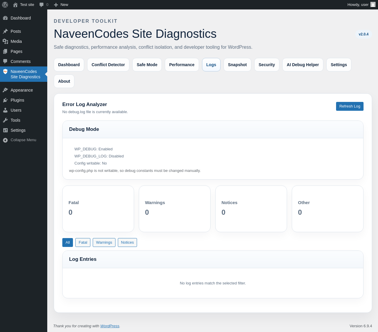The image size is (378, 332).
Task: Click the Appearance paintbrush icon
Action: coord(5,90)
